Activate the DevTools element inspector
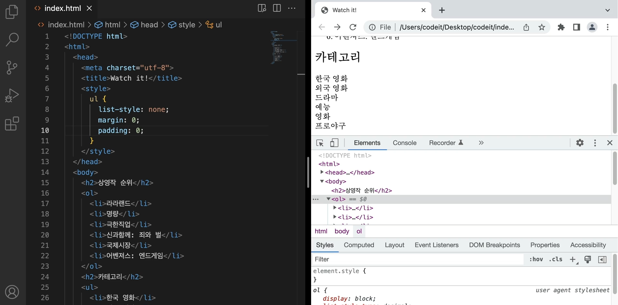Image resolution: width=618 pixels, height=305 pixels. pyautogui.click(x=320, y=143)
